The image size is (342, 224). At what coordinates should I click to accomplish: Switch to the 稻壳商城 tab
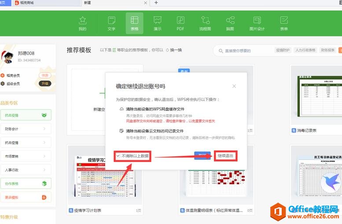[x=46, y=3]
